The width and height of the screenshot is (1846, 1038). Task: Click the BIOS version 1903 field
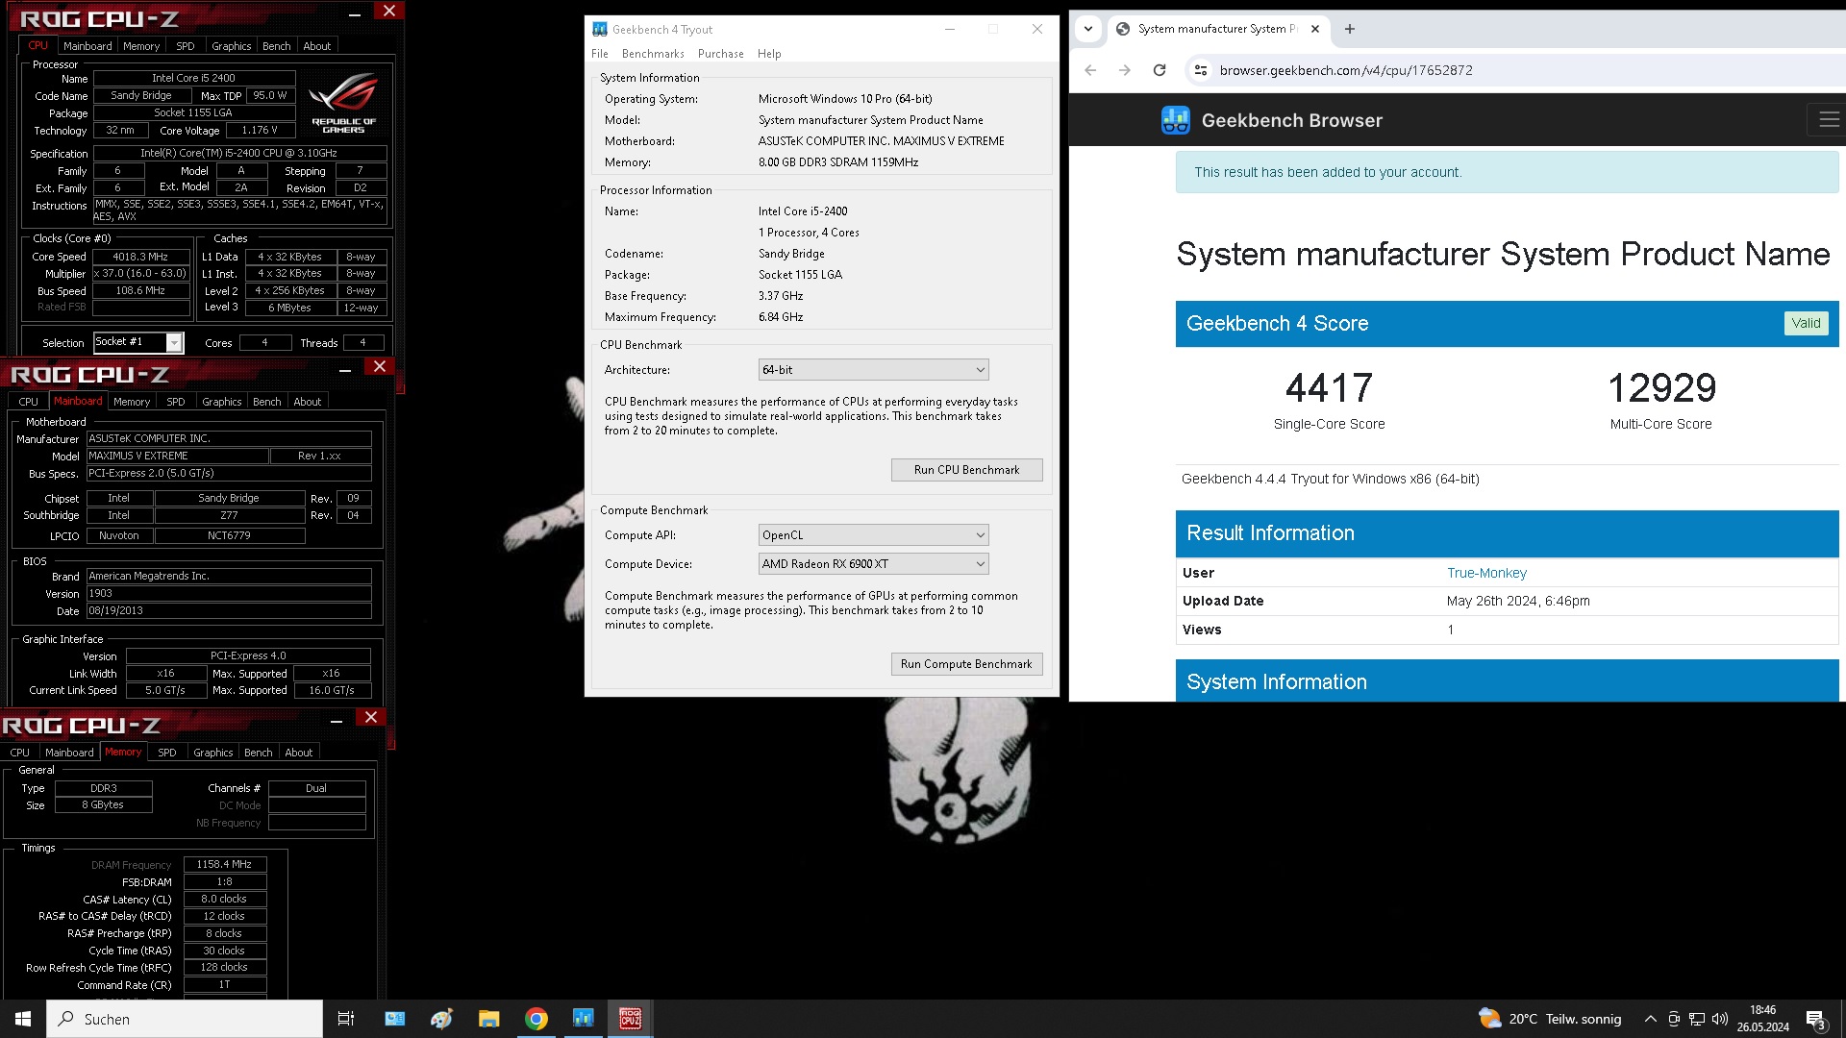(229, 593)
